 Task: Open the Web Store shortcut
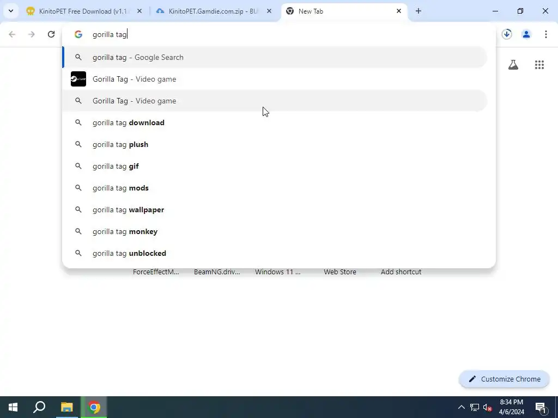tap(340, 272)
